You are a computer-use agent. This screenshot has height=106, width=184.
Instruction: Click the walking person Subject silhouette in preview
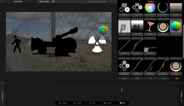[x=16, y=44]
